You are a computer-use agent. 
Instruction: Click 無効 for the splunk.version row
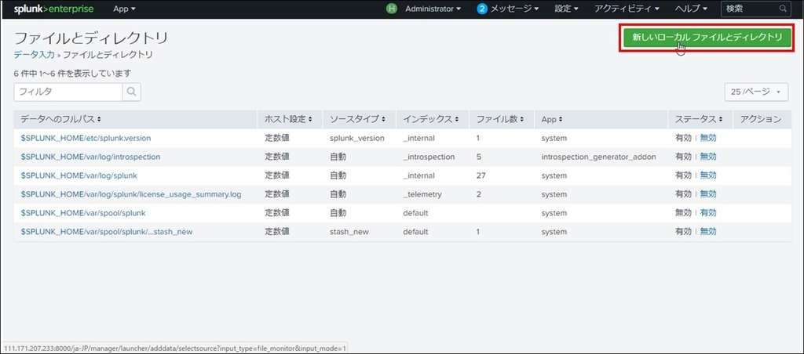pyautogui.click(x=708, y=138)
